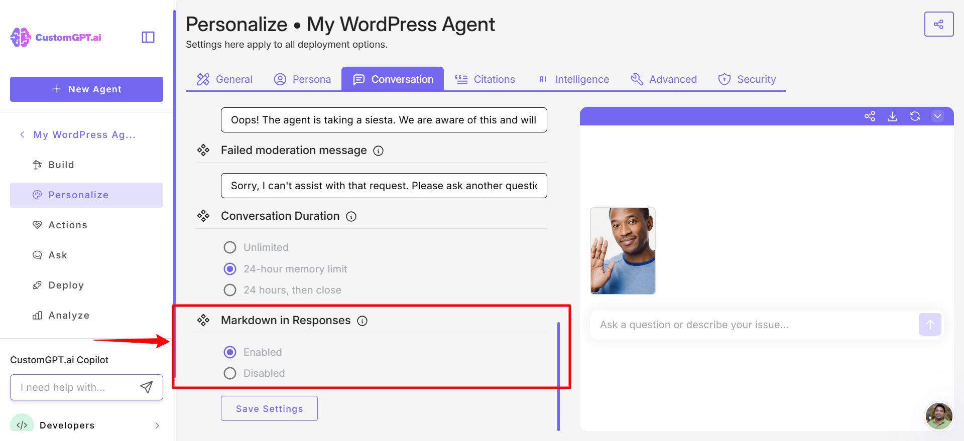The width and height of the screenshot is (964, 441).
Task: Click the Actions sidebar icon
Action: [37, 225]
